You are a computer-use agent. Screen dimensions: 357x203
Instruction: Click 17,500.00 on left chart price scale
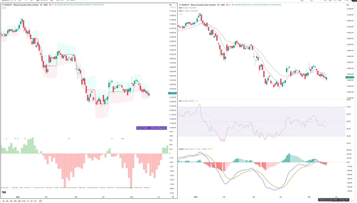coord(173,15)
